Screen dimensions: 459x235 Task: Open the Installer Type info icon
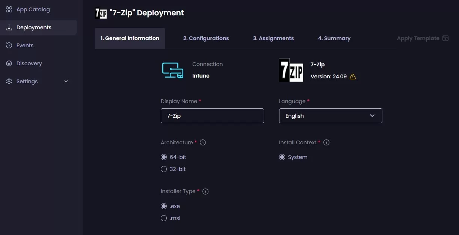pyautogui.click(x=205, y=191)
